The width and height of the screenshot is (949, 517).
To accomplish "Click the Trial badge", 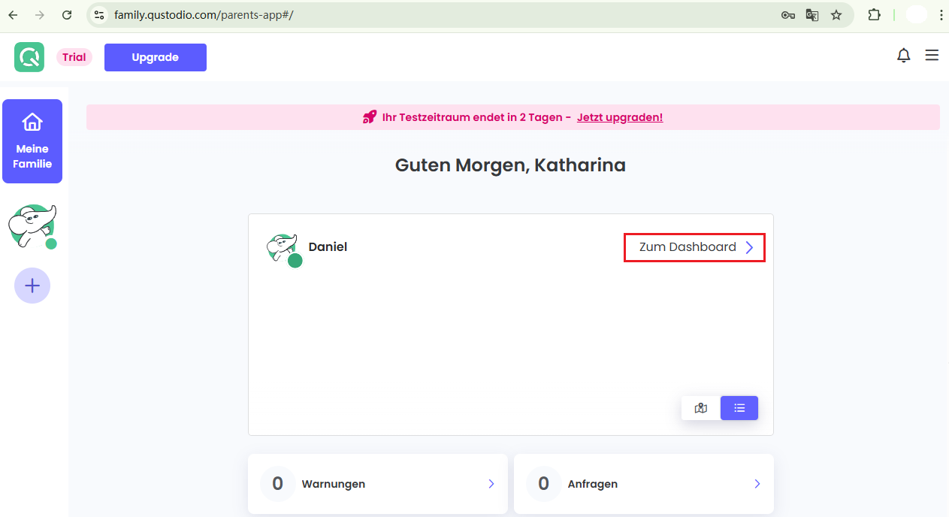I will [74, 57].
